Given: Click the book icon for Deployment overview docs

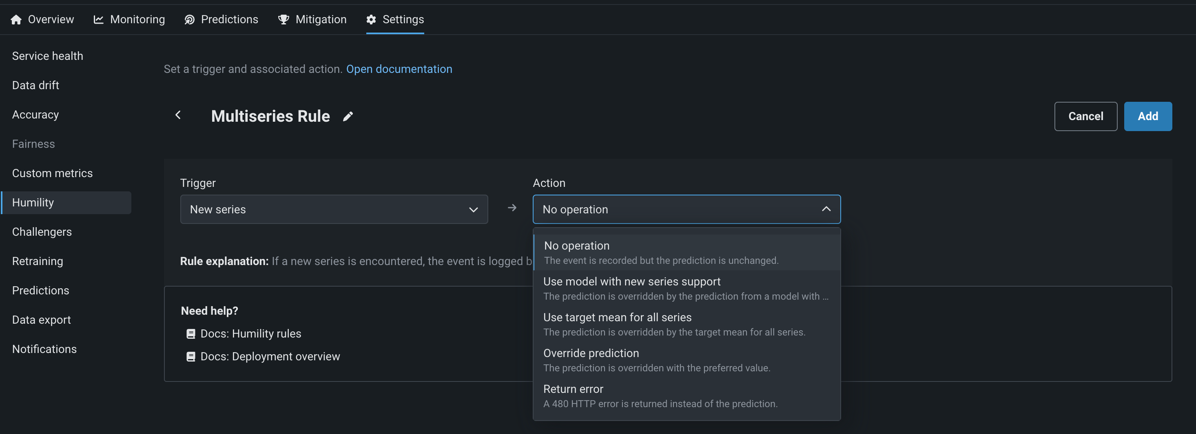Looking at the screenshot, I should point(190,356).
